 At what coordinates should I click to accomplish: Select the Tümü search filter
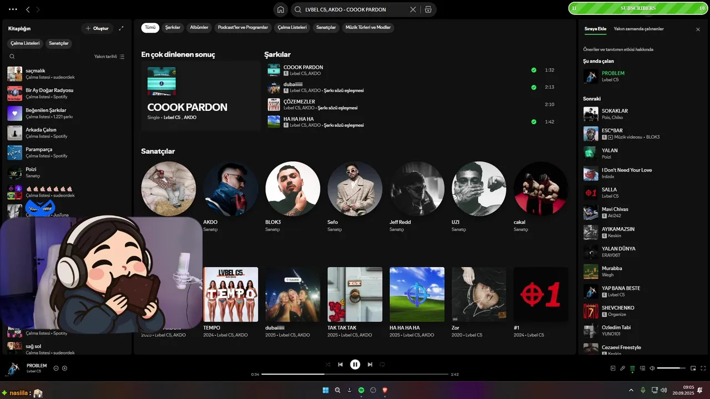150,27
